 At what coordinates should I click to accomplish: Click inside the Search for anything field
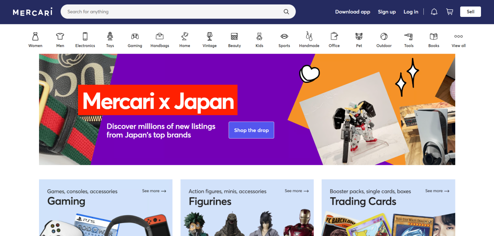pyautogui.click(x=163, y=11)
